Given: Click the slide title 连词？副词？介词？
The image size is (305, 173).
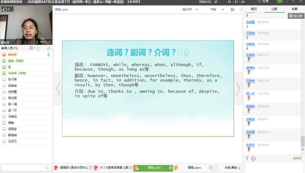Looking at the screenshot, I should click(141, 52).
